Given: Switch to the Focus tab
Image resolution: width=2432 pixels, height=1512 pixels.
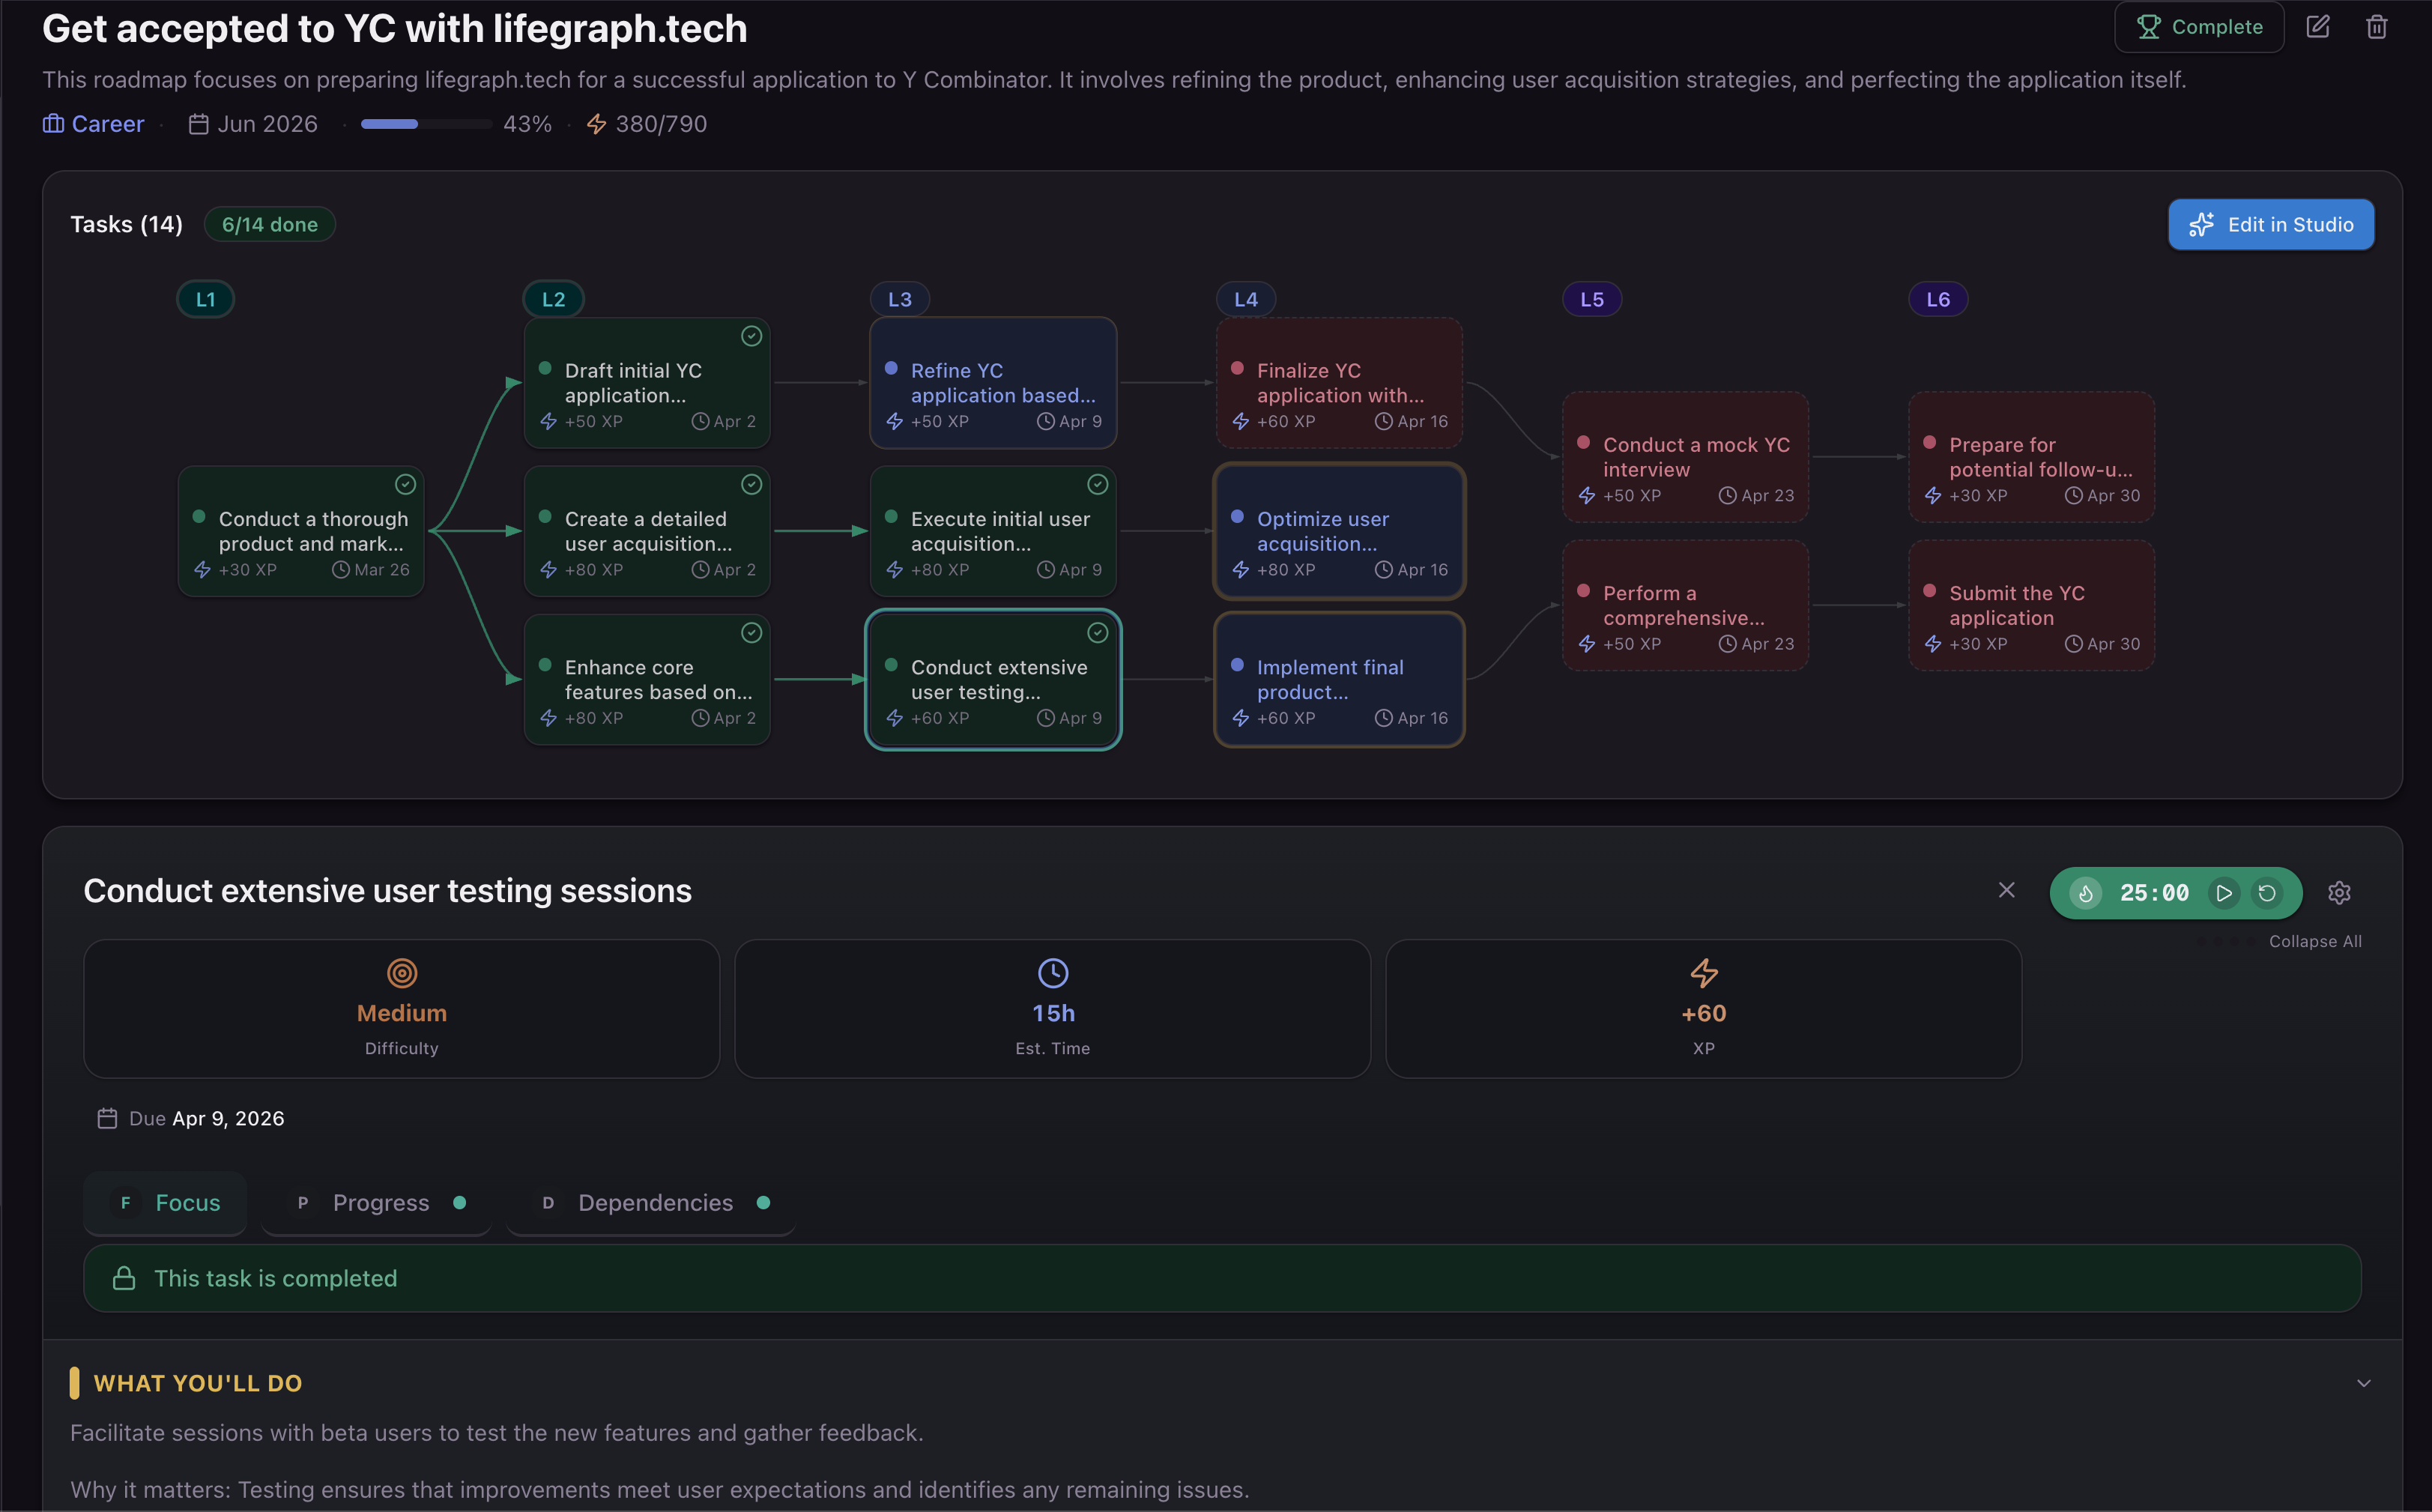Looking at the screenshot, I should pyautogui.click(x=165, y=1203).
